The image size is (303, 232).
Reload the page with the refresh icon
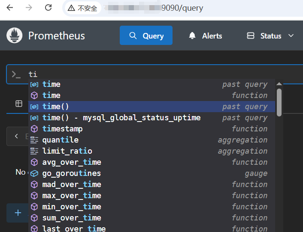[48, 8]
